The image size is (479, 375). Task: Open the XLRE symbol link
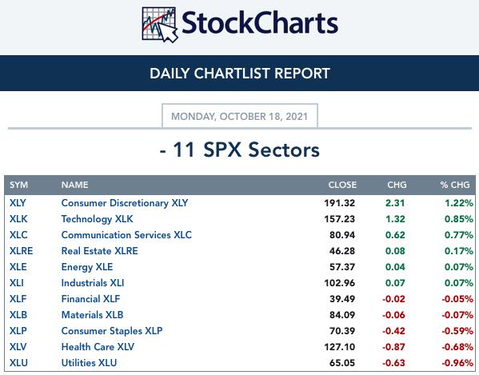click(x=21, y=251)
